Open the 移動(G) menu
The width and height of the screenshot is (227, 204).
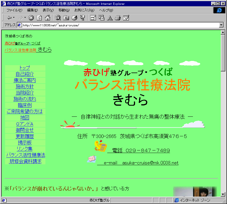tap(64, 10)
